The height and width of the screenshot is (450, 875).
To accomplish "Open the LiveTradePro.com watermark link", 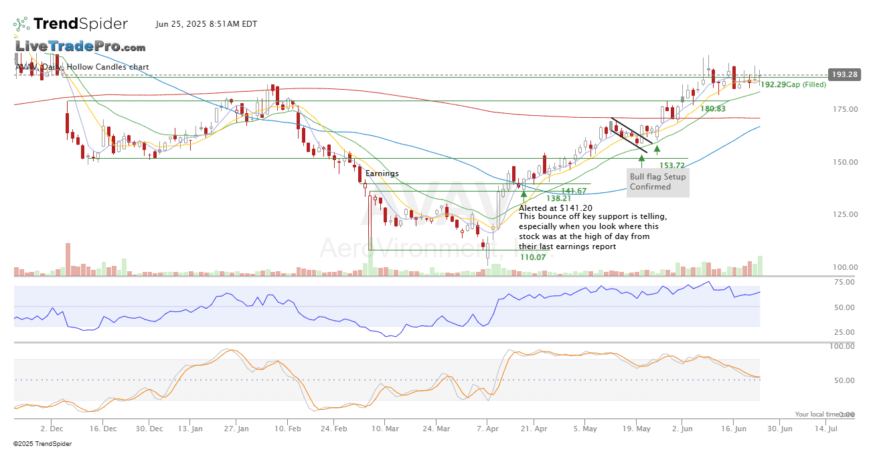I will (80, 47).
